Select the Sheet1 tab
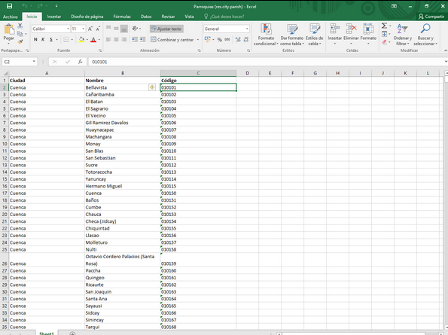The image size is (448, 335). click(x=47, y=333)
